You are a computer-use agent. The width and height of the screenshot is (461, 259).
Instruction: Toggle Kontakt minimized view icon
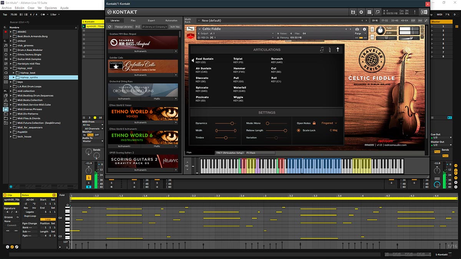(x=377, y=12)
